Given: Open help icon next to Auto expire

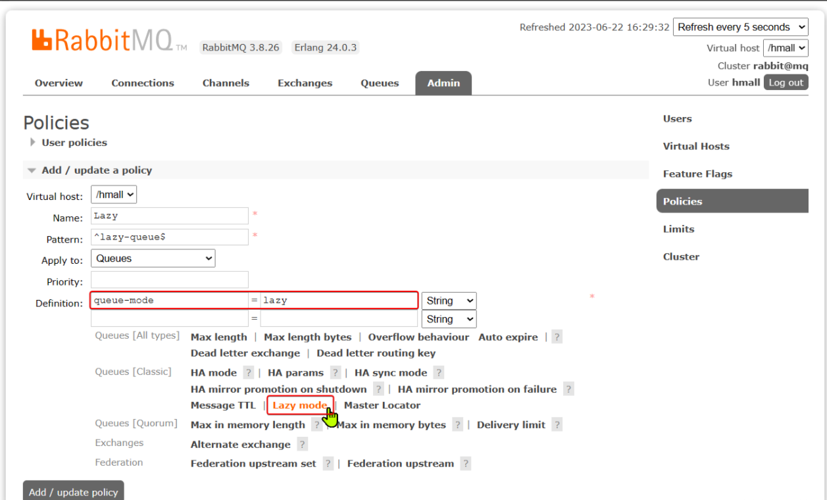Looking at the screenshot, I should click(557, 337).
